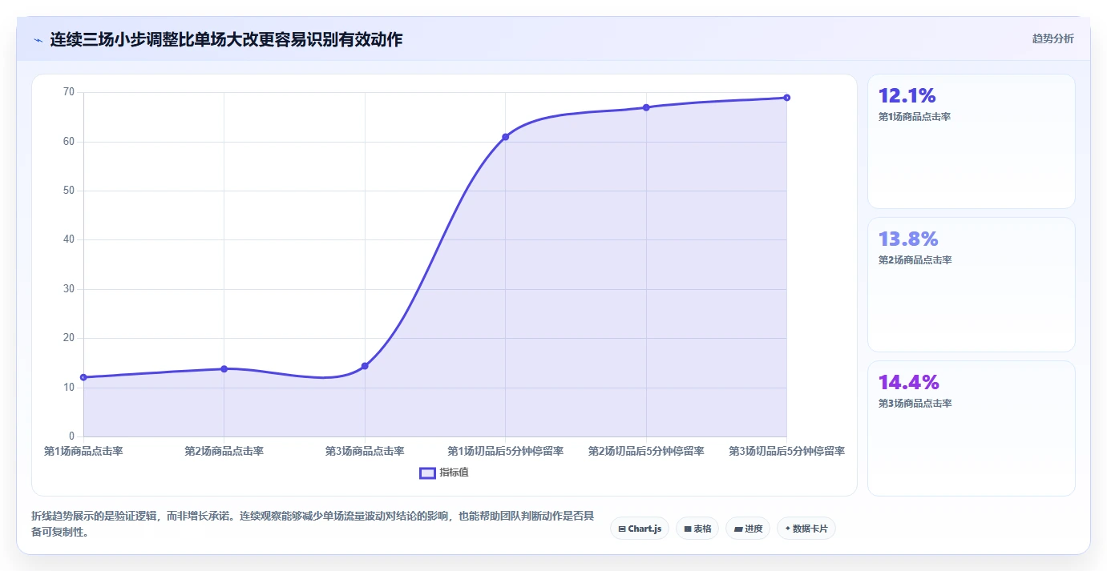Screen dimensions: 1107x571
Task: Click the x-axis label 第2场商品点击率
Action: point(224,452)
